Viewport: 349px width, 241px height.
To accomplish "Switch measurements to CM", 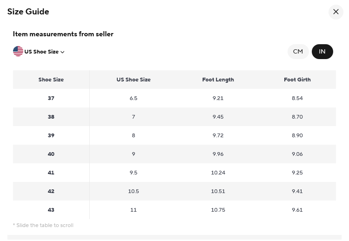I will 298,52.
